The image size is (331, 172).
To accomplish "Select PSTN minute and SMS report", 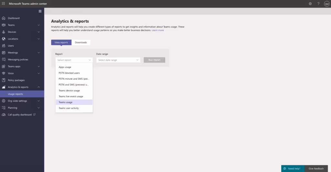I will click(74, 79).
